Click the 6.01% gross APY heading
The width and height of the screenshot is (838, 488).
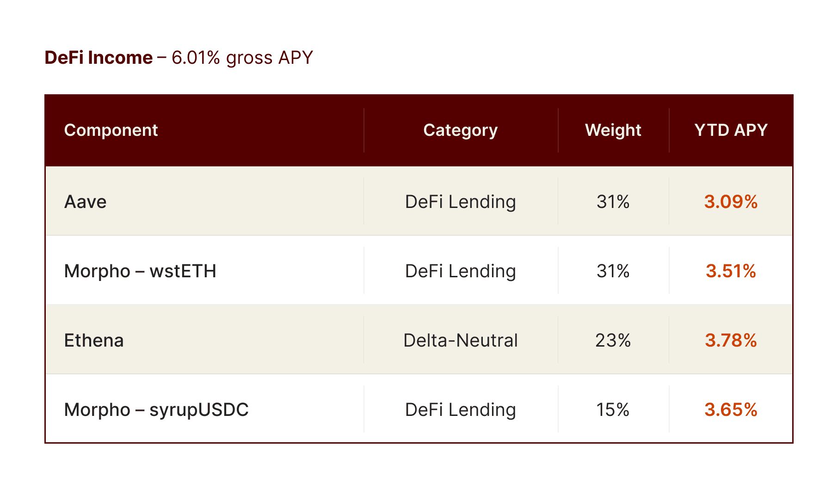(242, 58)
